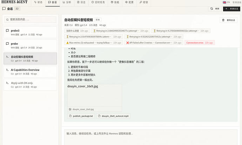The image size is (242, 145).
Task: Select the Retrying in 2.014 message chip
Action: (x=94, y=37)
